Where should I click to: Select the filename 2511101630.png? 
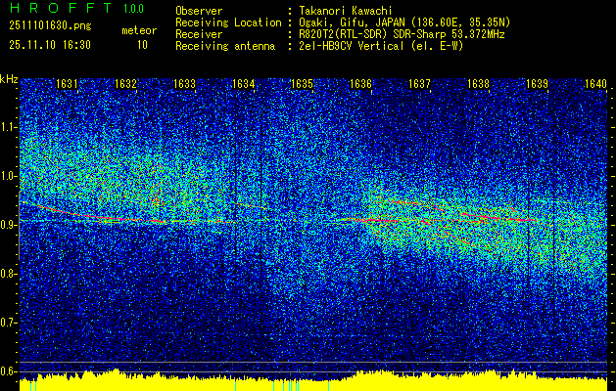(50, 26)
